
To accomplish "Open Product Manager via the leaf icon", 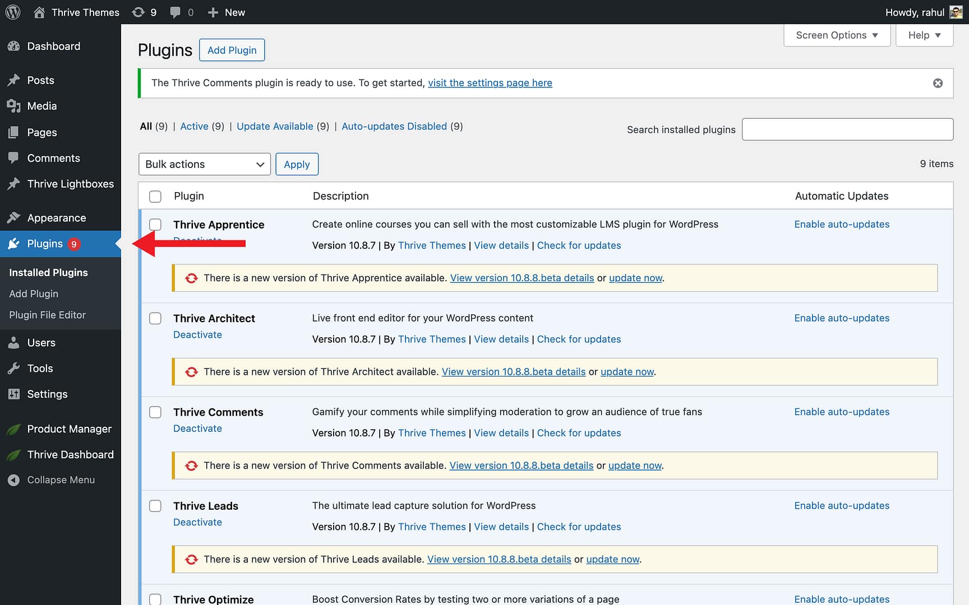I will point(14,429).
